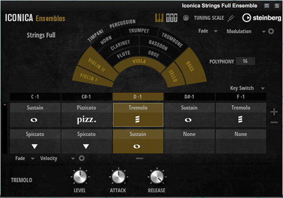Enable the Clarinet section
This screenshot has height=198, width=283.
click(120, 45)
